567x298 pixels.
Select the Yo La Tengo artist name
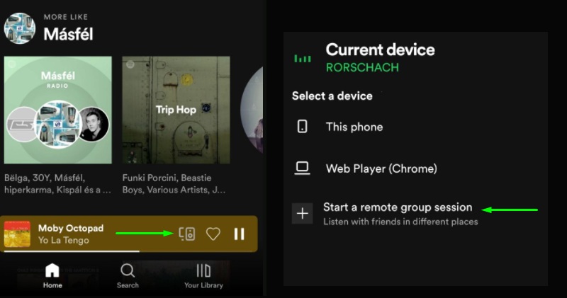tap(64, 240)
